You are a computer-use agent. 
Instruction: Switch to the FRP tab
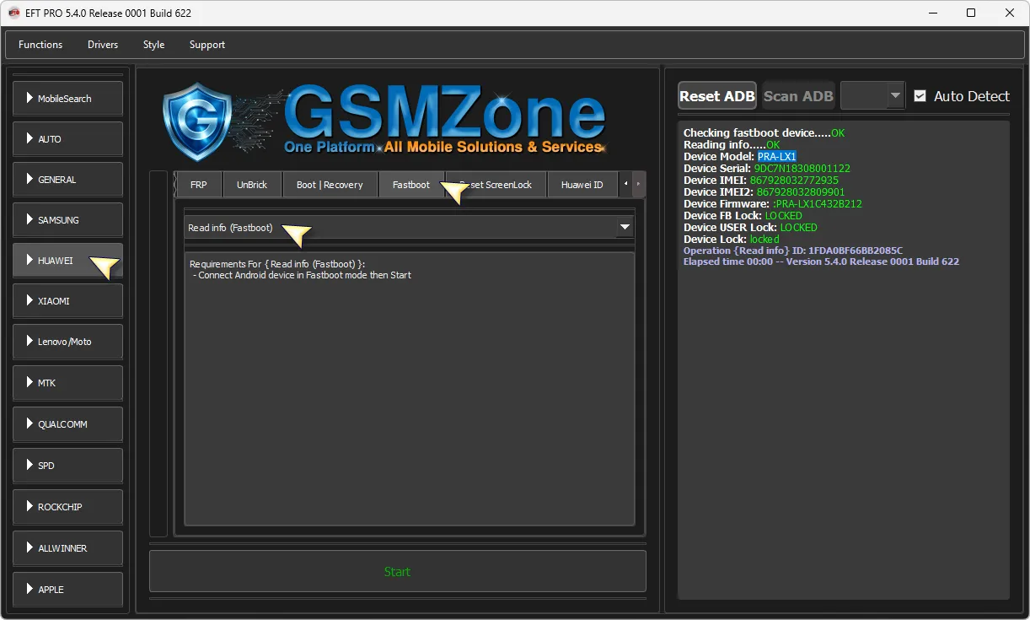point(198,185)
